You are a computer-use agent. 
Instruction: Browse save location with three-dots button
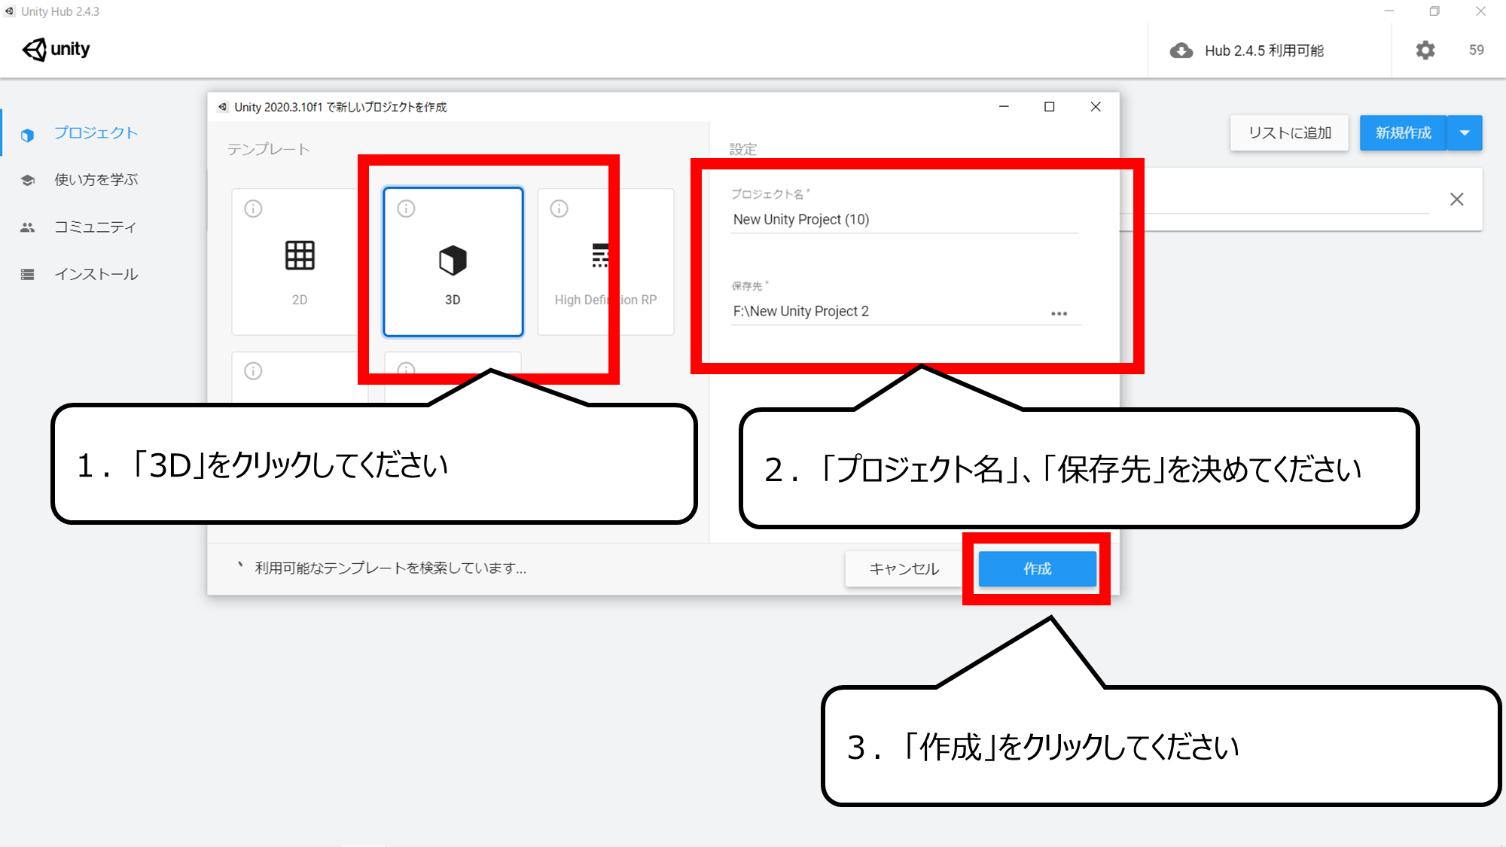[1059, 313]
